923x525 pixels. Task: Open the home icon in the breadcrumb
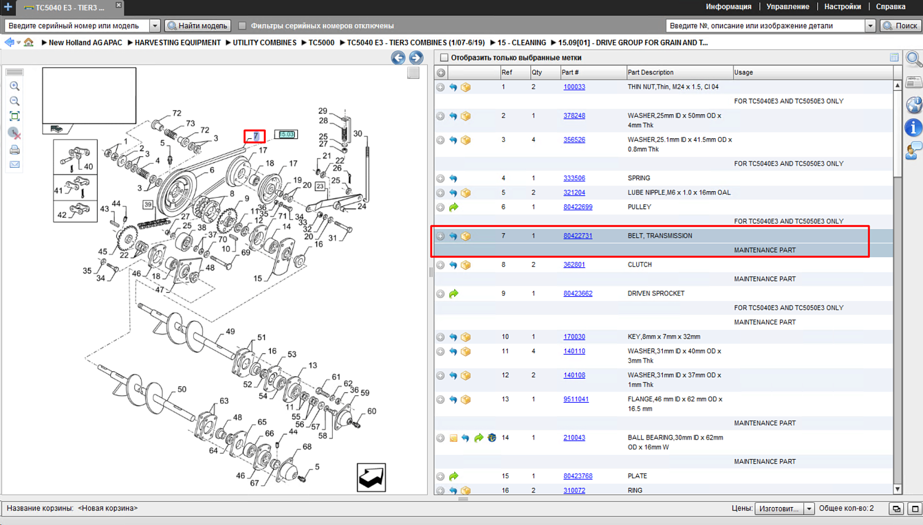[28, 42]
